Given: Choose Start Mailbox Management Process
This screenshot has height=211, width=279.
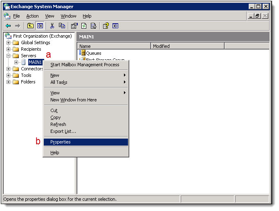Looking at the screenshot, I should coord(86,65).
